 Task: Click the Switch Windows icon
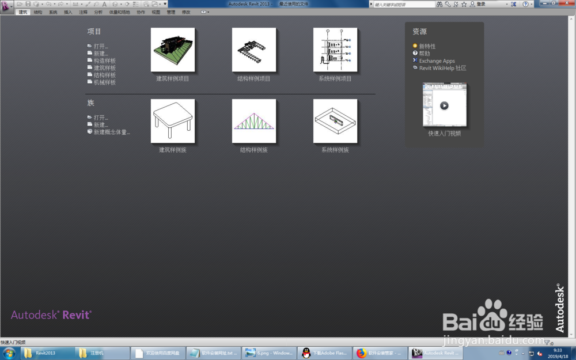click(x=154, y=4)
